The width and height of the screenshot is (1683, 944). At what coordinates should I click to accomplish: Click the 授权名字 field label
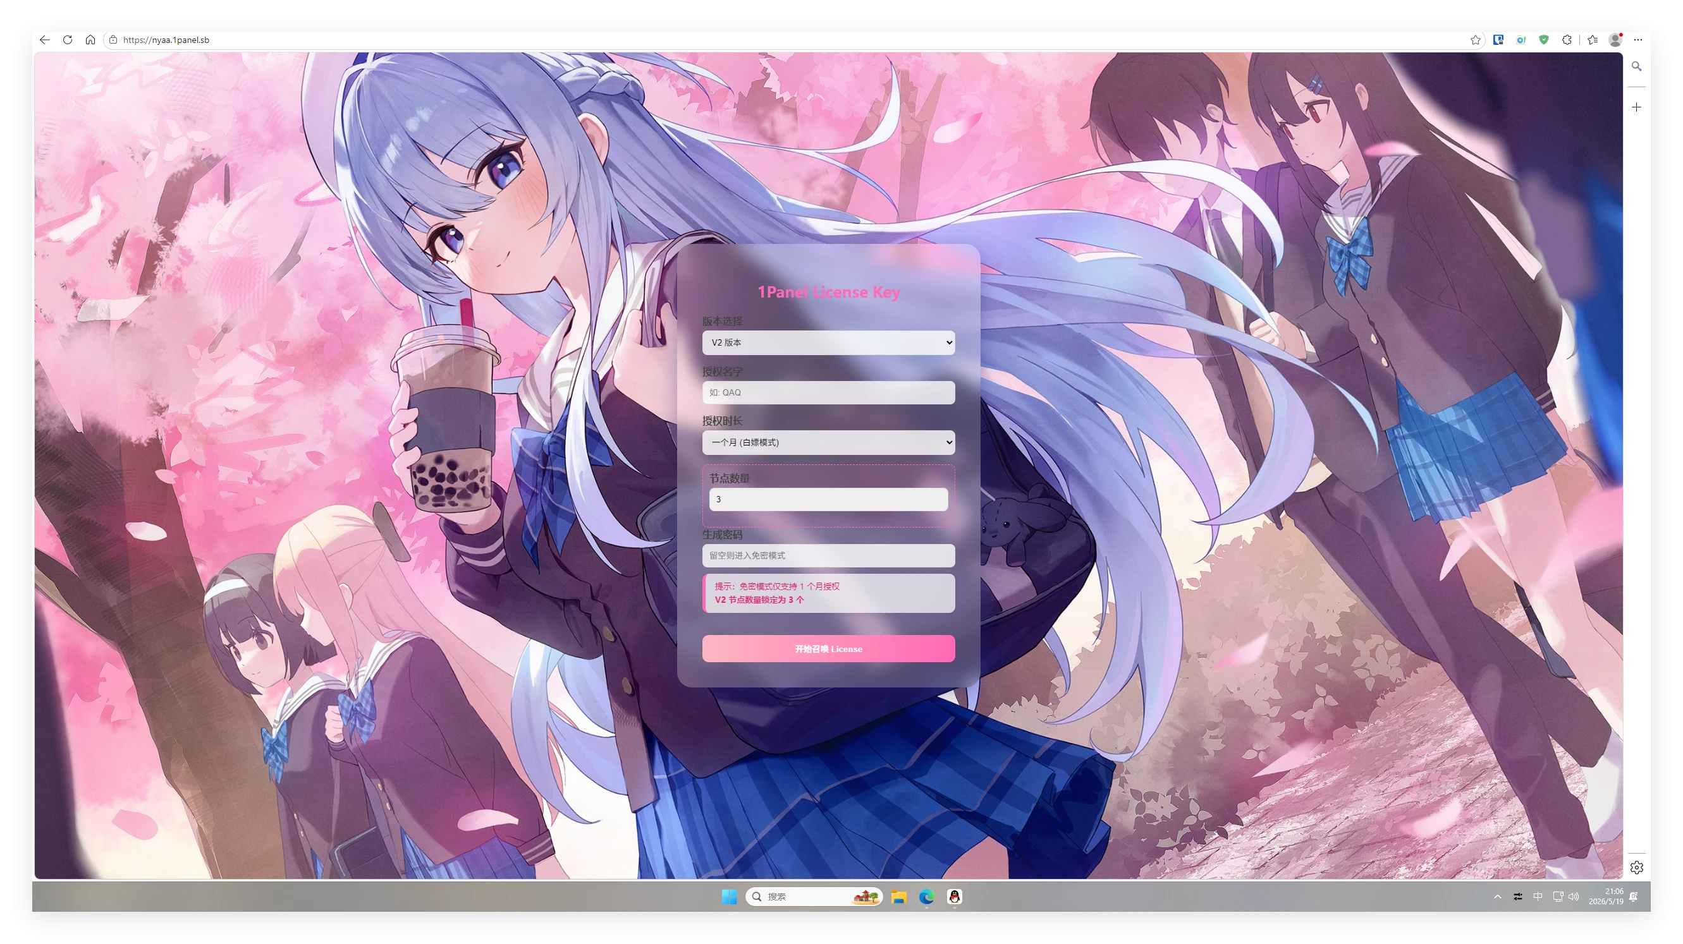pyautogui.click(x=722, y=372)
